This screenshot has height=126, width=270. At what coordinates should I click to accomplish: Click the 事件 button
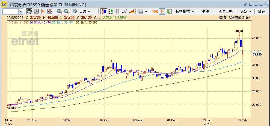click(205, 11)
